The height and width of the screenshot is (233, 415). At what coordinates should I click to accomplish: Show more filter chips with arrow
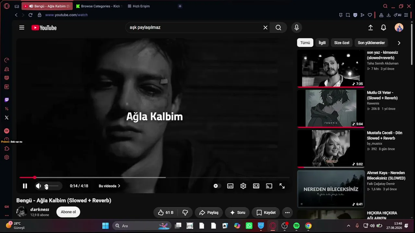tap(399, 43)
